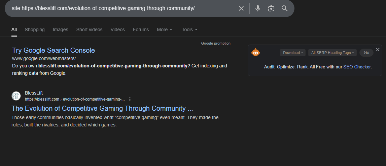386x166 pixels.
Task: Start voice search with the microphone icon
Action: 258,8
